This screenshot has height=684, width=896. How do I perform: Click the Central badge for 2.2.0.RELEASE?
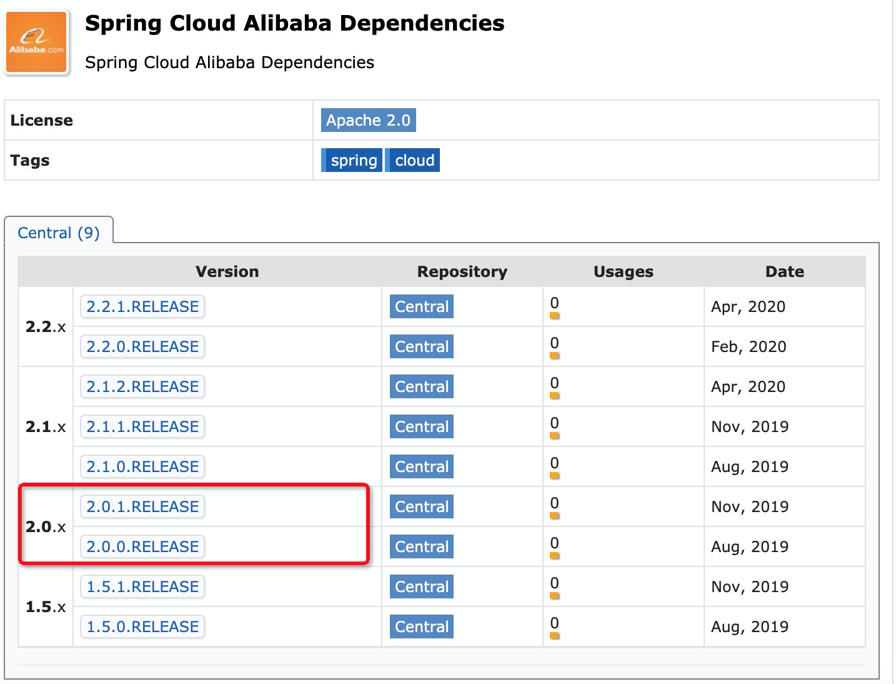coord(421,346)
